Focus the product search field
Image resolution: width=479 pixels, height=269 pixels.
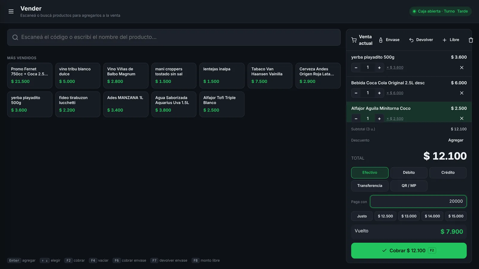click(174, 37)
